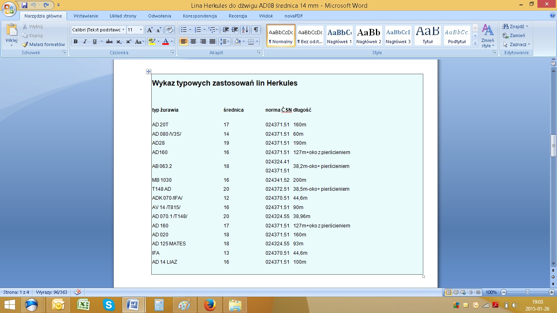Sort the selection alphabetically
The width and height of the screenshot is (557, 313).
245,30
